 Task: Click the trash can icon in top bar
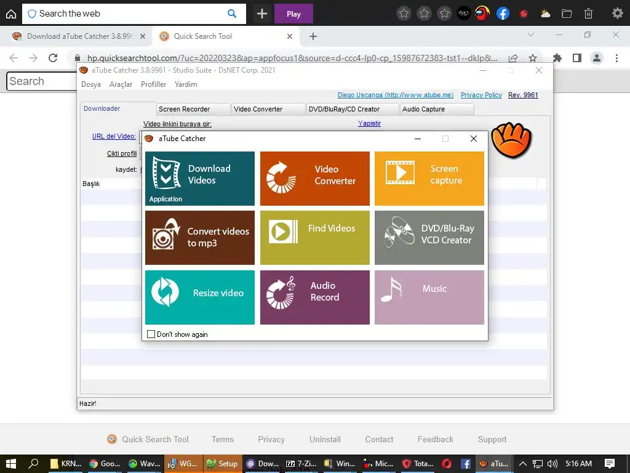point(588,14)
